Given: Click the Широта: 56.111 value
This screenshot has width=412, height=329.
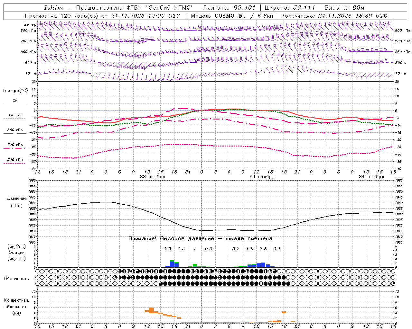Looking at the screenshot, I should (290, 7).
